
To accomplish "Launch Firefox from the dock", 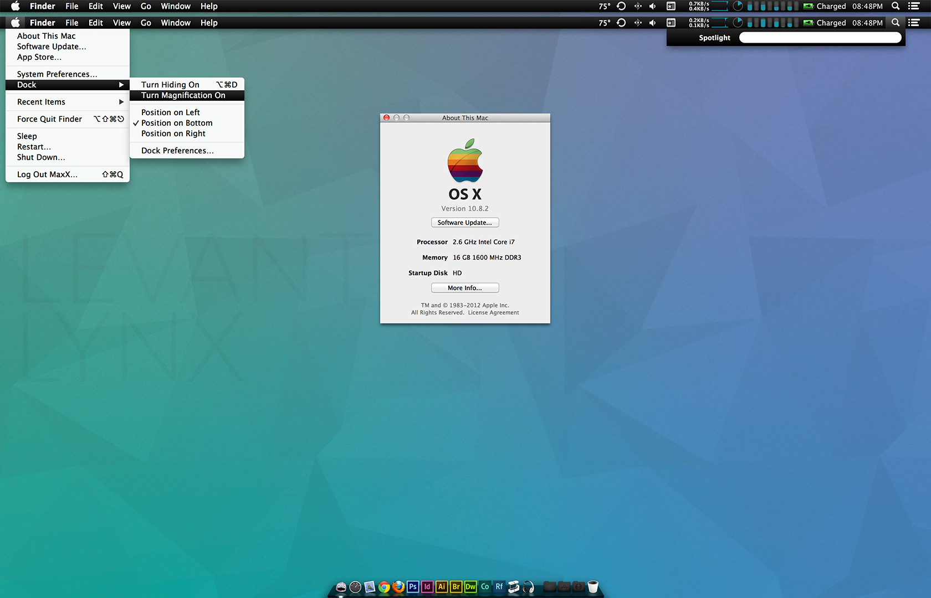I will (x=398, y=587).
